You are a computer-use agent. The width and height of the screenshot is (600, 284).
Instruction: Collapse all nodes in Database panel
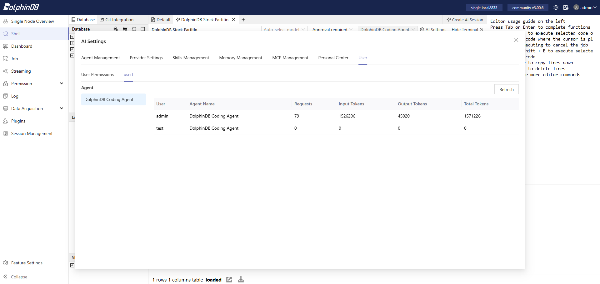[x=143, y=29]
